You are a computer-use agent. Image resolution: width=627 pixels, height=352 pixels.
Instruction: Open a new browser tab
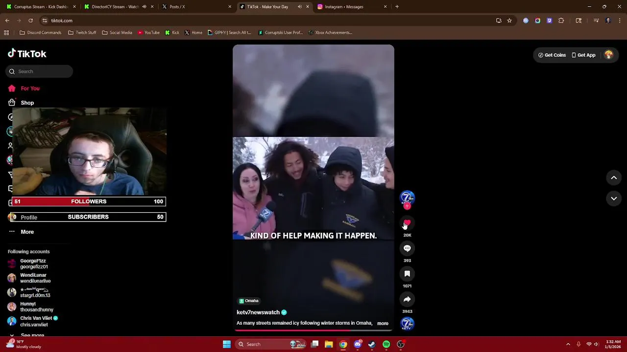[397, 7]
